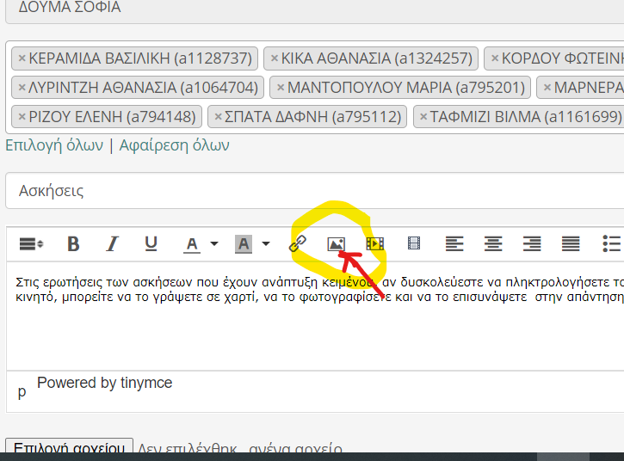
Task: Align text to the right
Action: point(532,244)
